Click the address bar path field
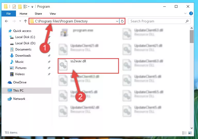198x139 pixels. [x=74, y=21]
